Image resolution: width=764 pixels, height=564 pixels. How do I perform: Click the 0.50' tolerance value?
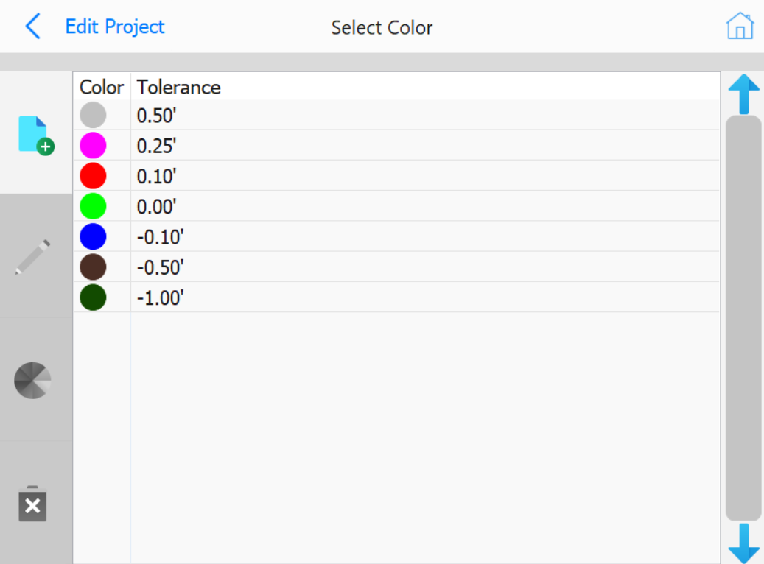[156, 116]
